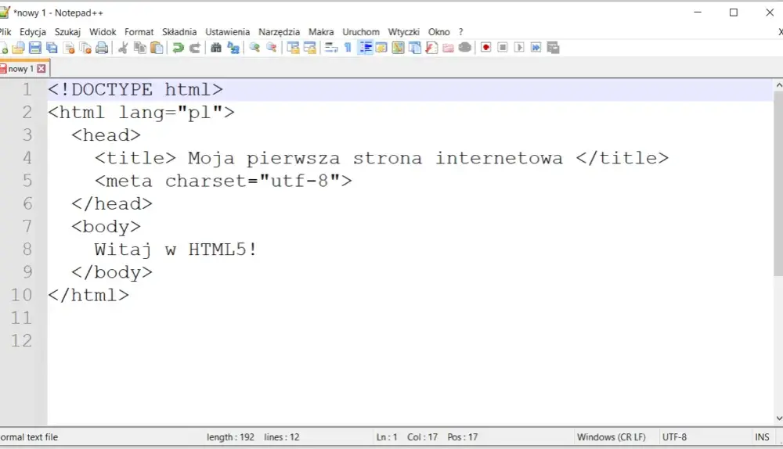Cut selection using the scissors icon
783x449 pixels.
point(123,48)
